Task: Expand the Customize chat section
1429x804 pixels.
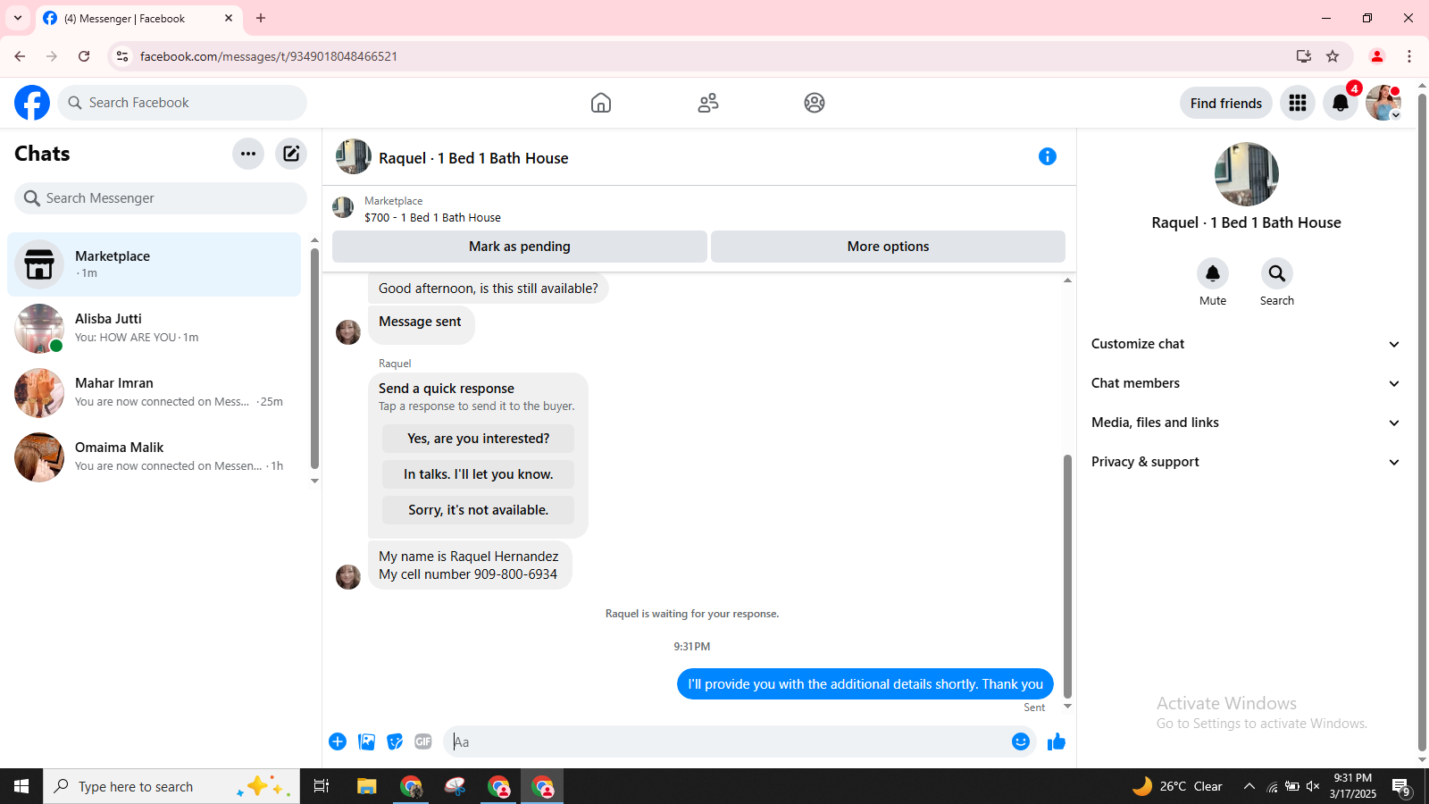Action: tap(1246, 344)
